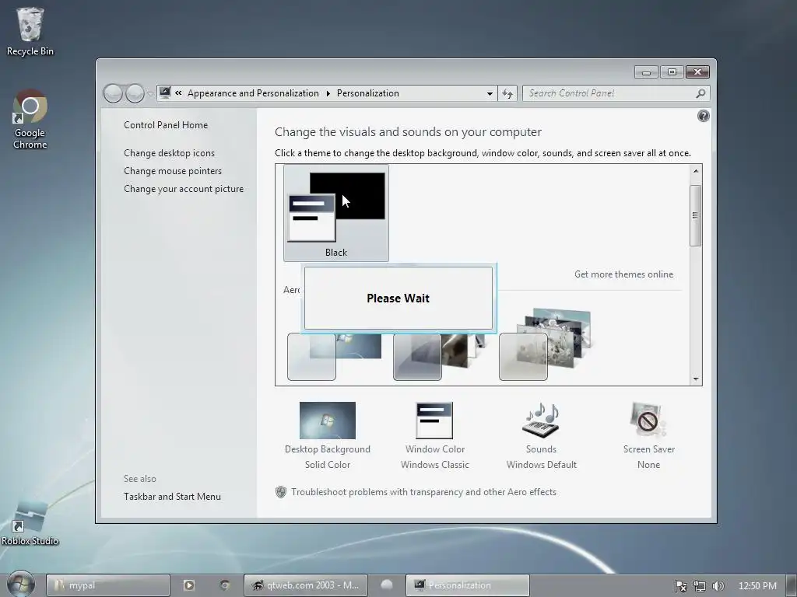Click the theme list scroll up arrow
This screenshot has width=797, height=597.
pyautogui.click(x=695, y=171)
